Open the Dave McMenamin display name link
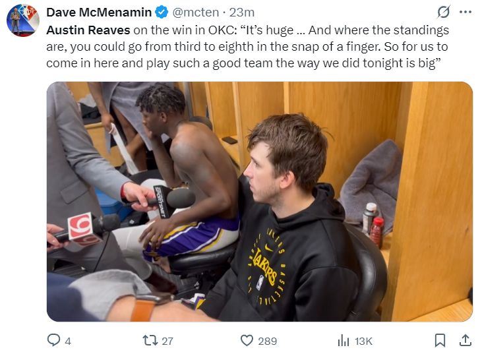The width and height of the screenshot is (480, 358). pyautogui.click(x=99, y=13)
